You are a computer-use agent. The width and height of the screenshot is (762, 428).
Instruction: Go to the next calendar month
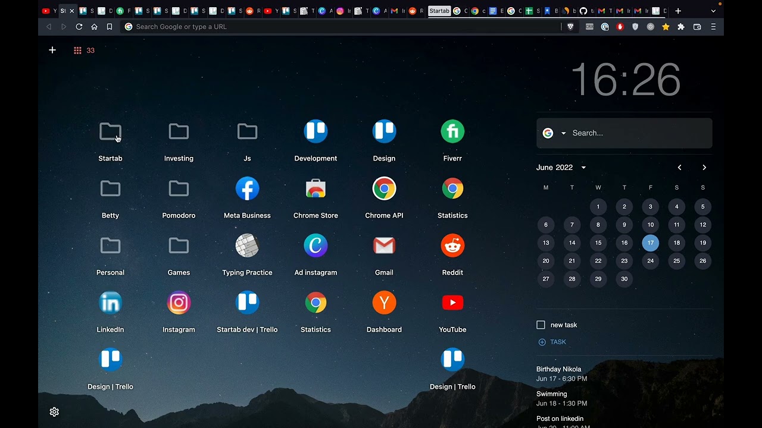tap(704, 168)
